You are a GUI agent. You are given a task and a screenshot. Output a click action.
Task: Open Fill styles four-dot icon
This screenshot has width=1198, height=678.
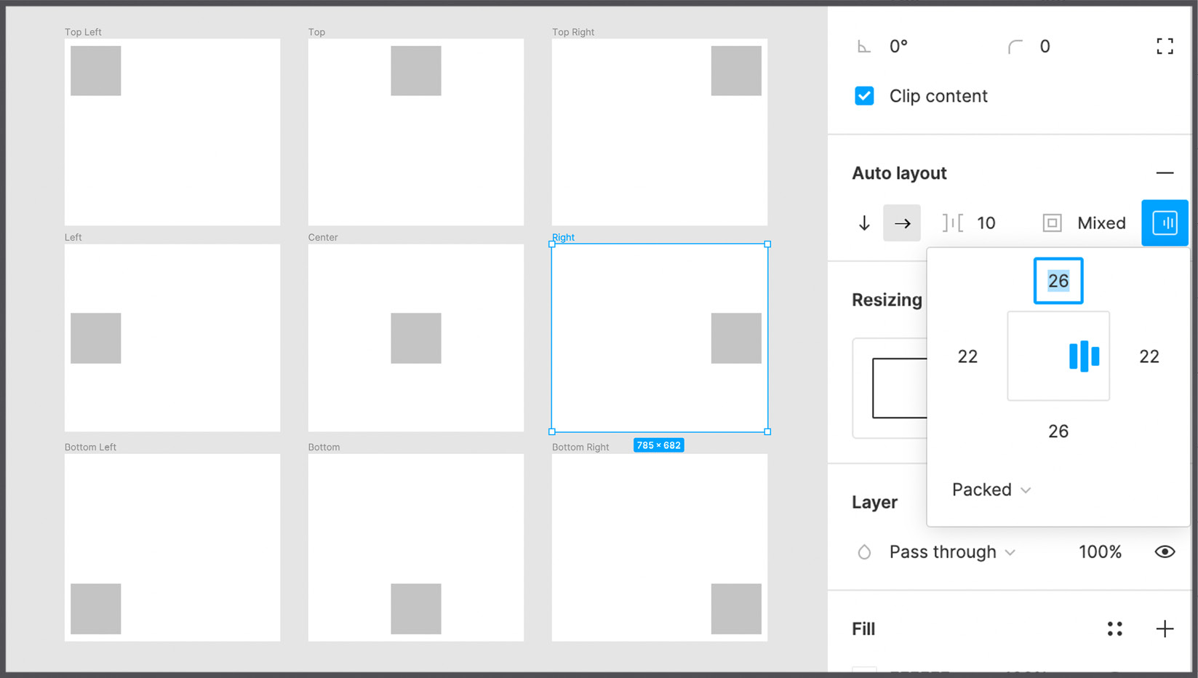tap(1114, 629)
